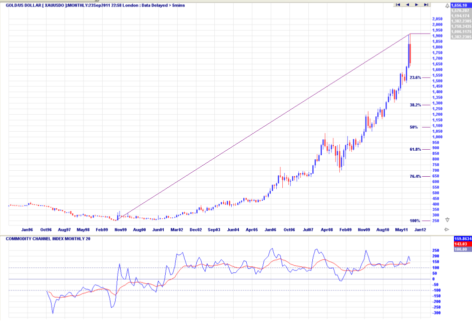Click the Dec02 date label
This screenshot has width=472, height=321.
coord(196,230)
